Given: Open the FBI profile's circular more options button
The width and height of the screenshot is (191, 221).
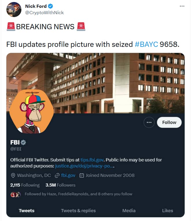Looking at the screenshot, I should 149,122.
